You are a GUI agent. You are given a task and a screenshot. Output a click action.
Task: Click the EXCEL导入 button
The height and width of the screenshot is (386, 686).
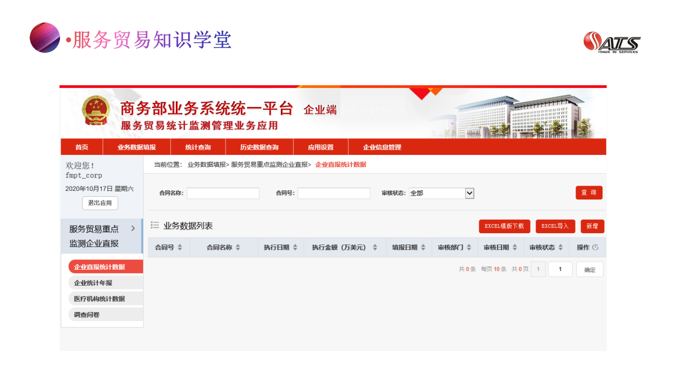(x=555, y=226)
